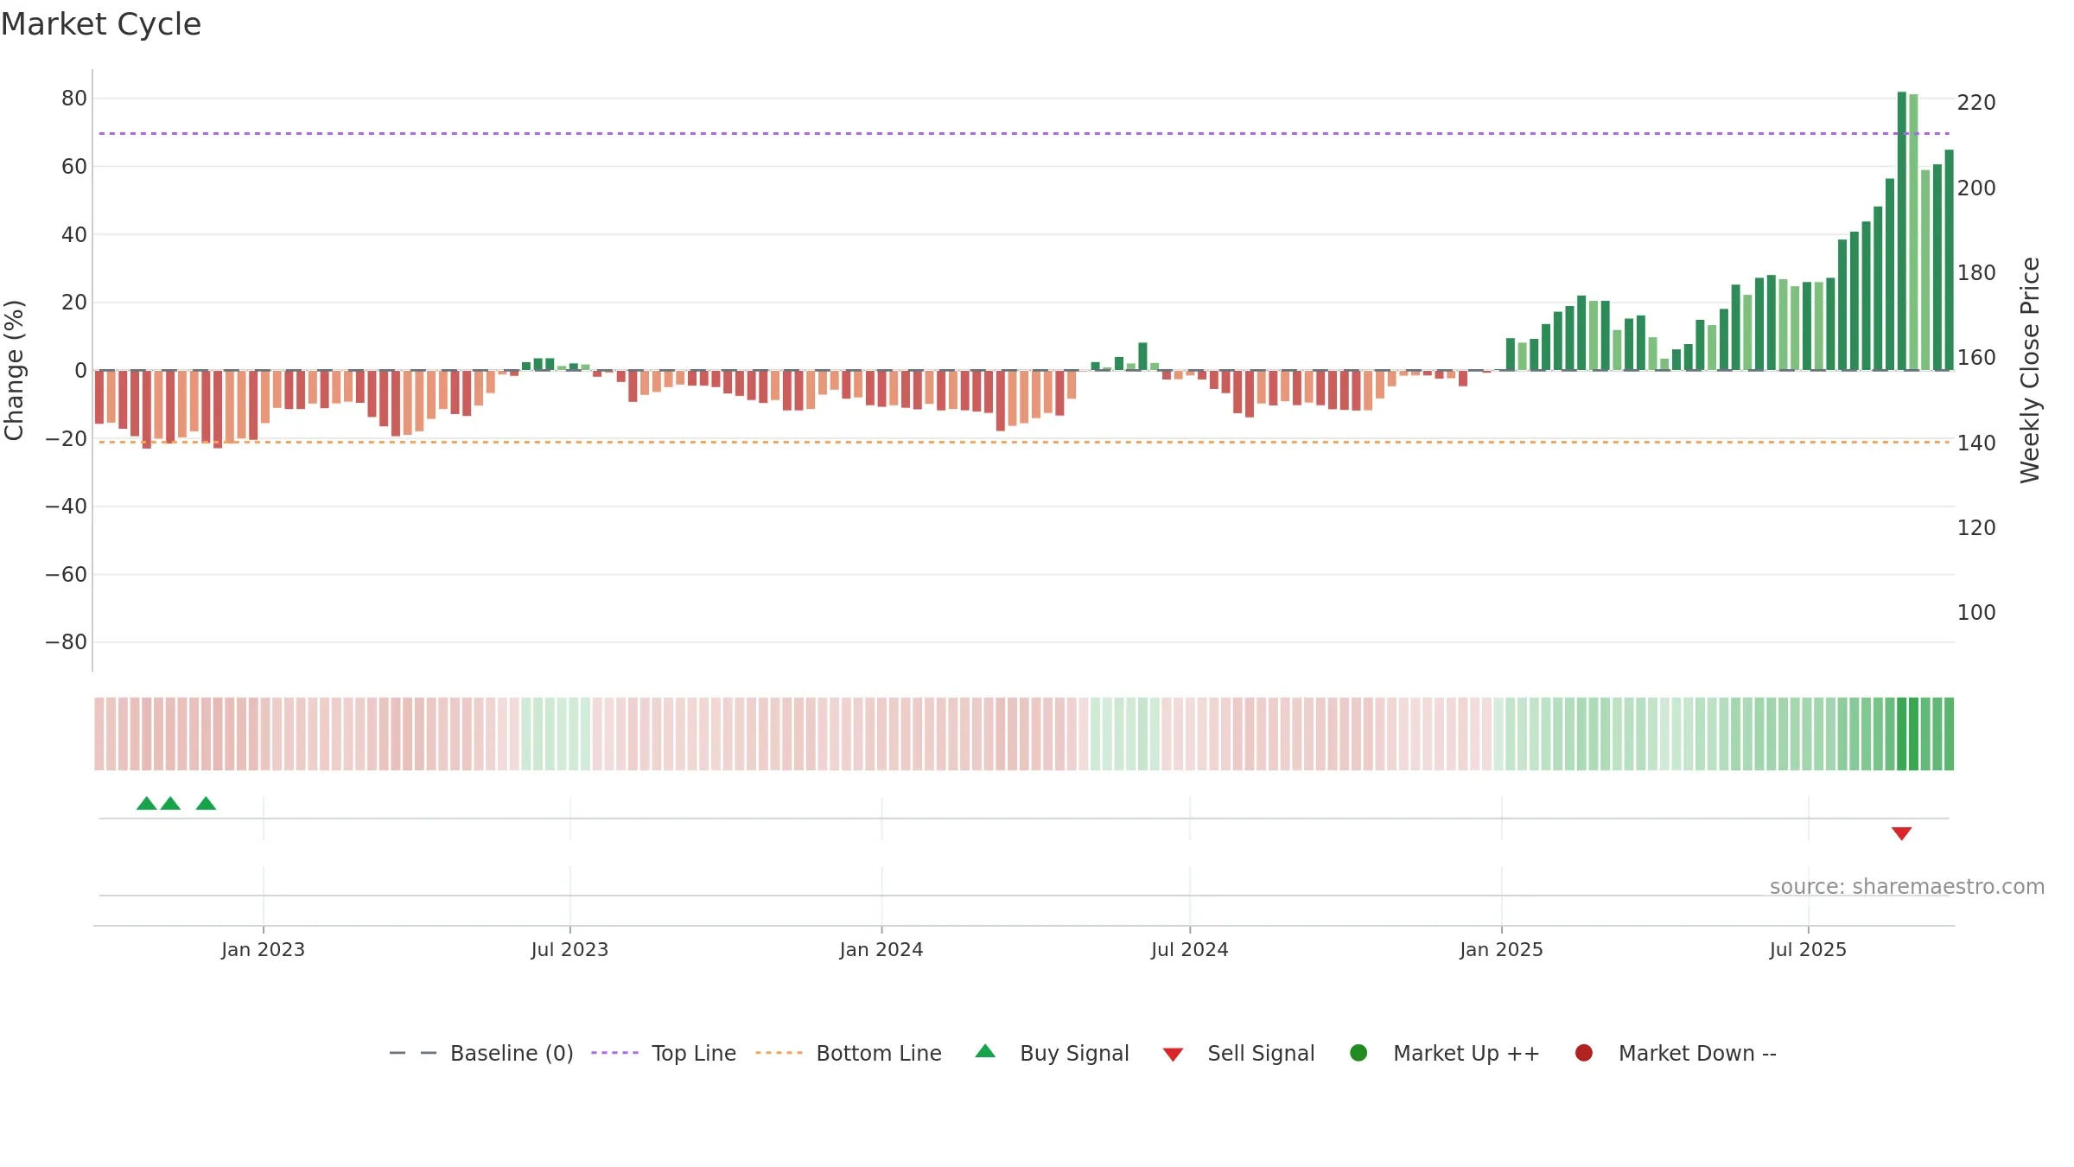Click the Weekly Close Price axis title

pyautogui.click(x=2030, y=370)
